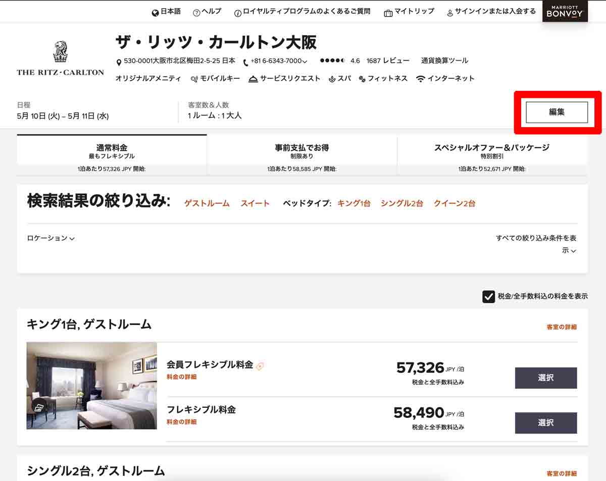Expand the phone number dropdown chevron

tap(305, 62)
